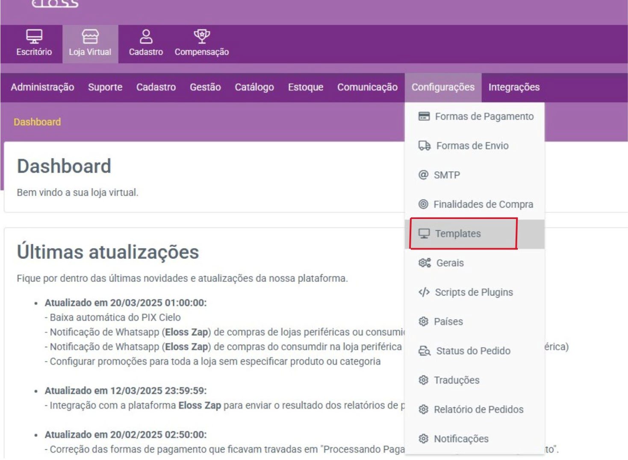The width and height of the screenshot is (628, 460).
Task: Select Relatório de Pedidos entry
Action: (475, 409)
